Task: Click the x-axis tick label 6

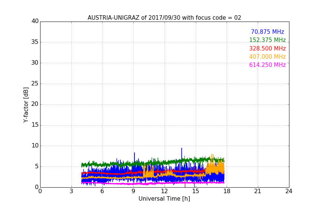Action: pos(102,191)
